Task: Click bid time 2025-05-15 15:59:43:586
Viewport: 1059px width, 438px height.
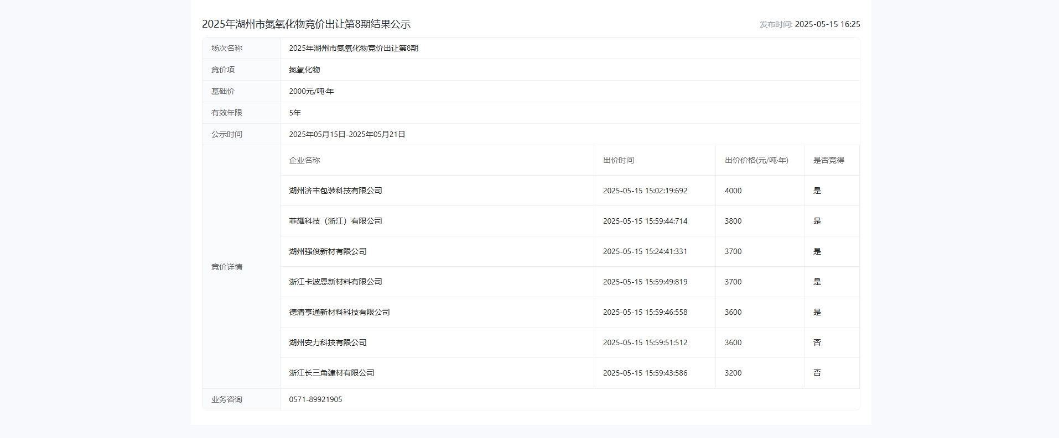Action: point(645,373)
